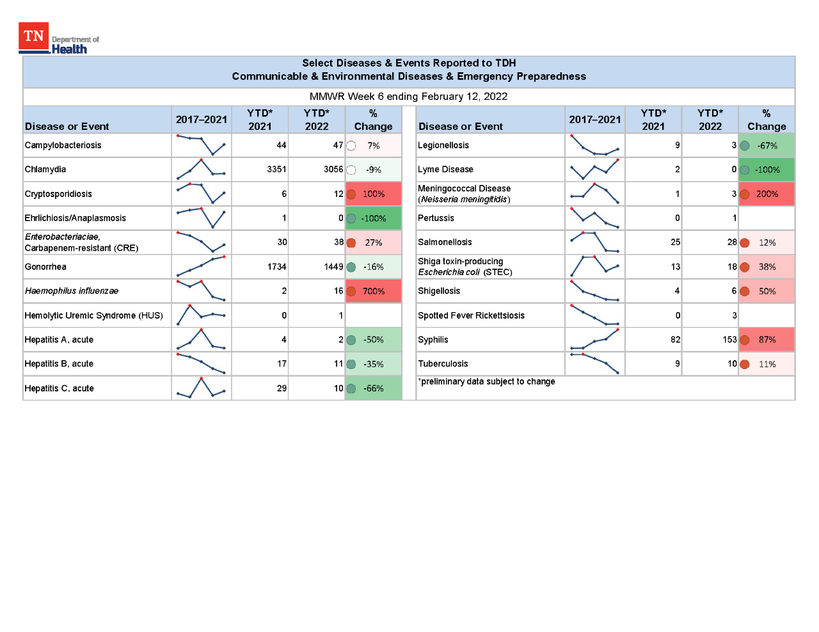
Task: Click the red 700% change cell
Action: 374,291
